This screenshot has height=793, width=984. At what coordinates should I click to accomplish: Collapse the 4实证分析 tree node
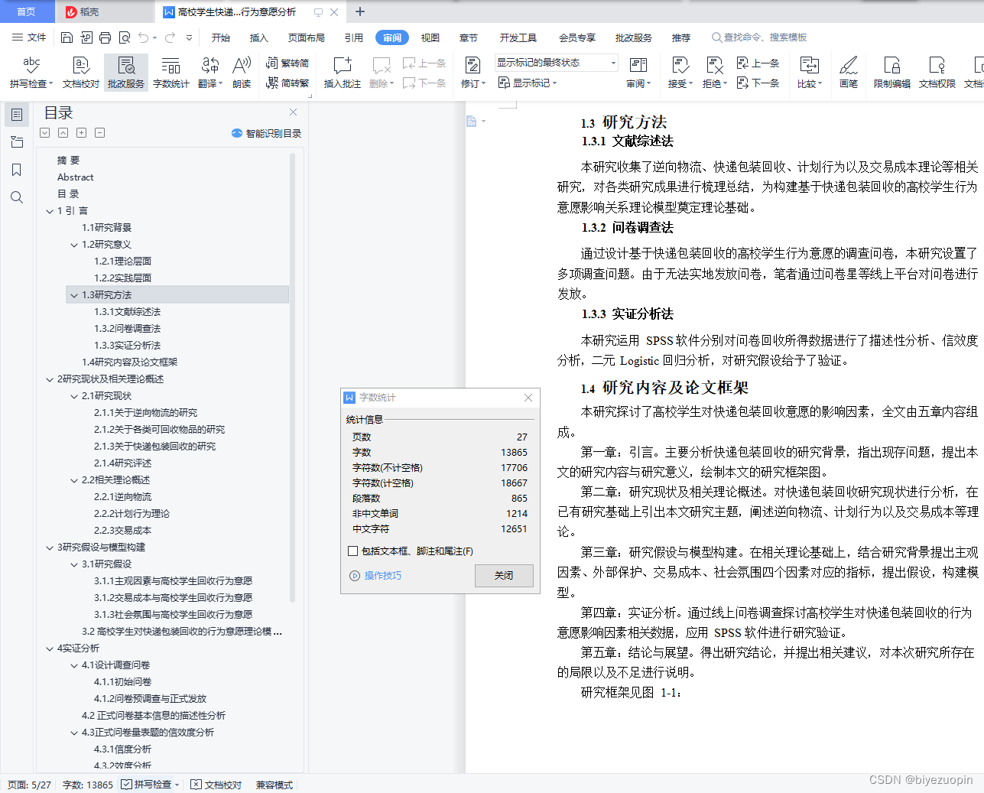[x=50, y=648]
